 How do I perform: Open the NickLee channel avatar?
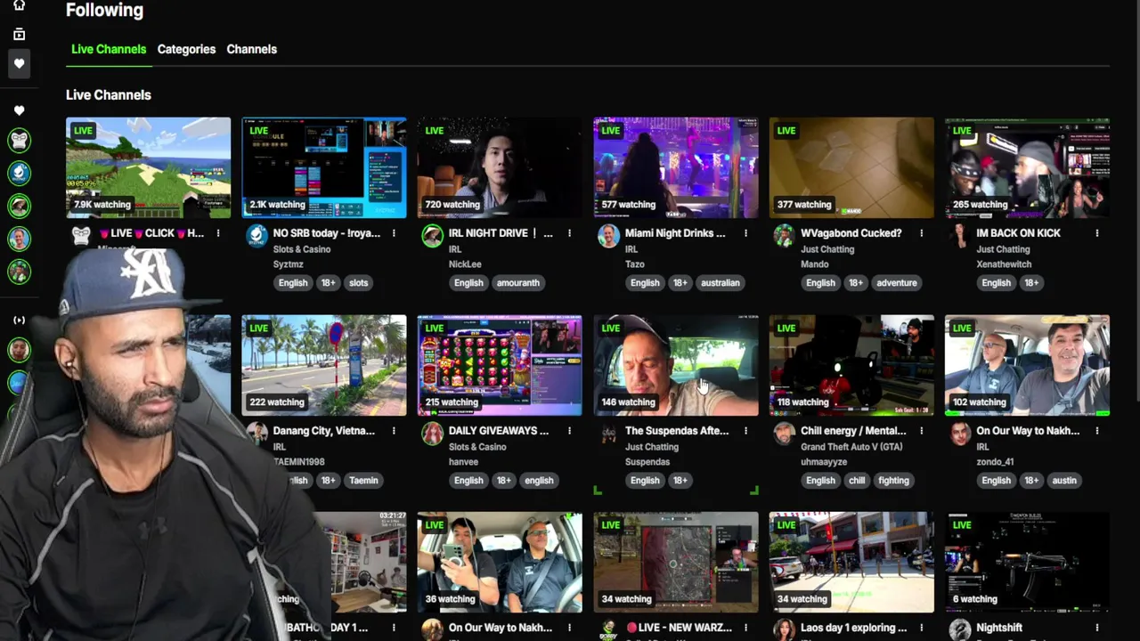point(433,235)
